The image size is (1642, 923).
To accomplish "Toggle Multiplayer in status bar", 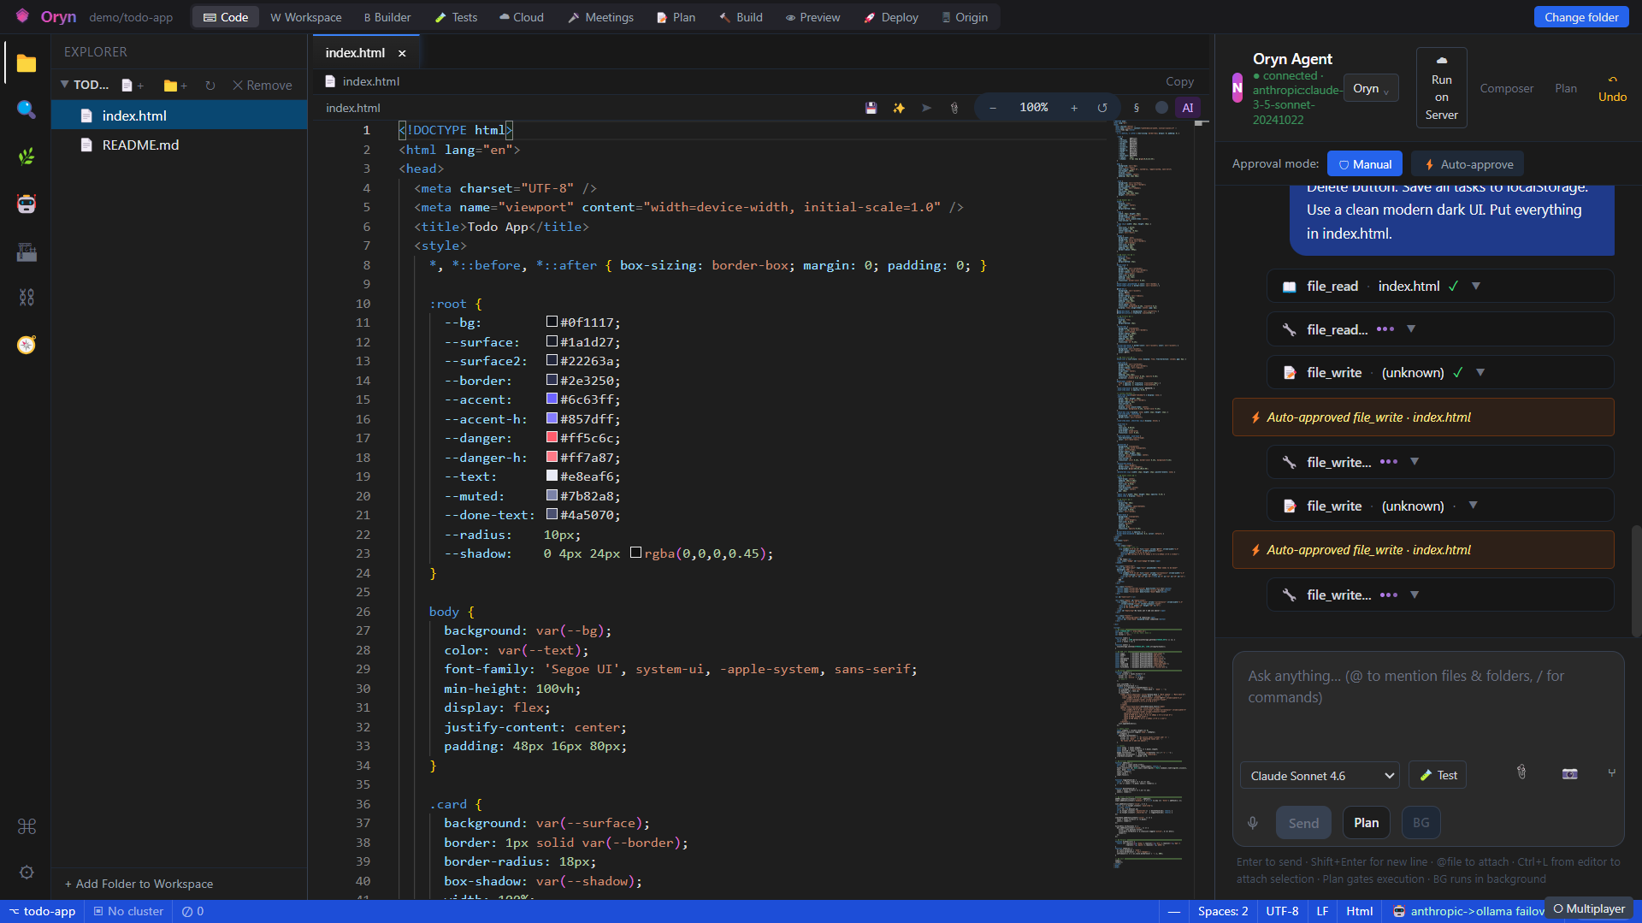I will pos(1589,909).
